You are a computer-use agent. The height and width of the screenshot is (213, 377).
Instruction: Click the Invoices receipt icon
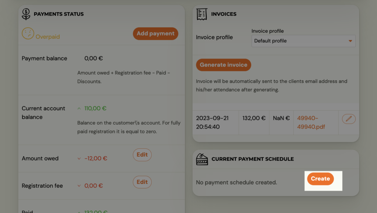click(x=202, y=14)
